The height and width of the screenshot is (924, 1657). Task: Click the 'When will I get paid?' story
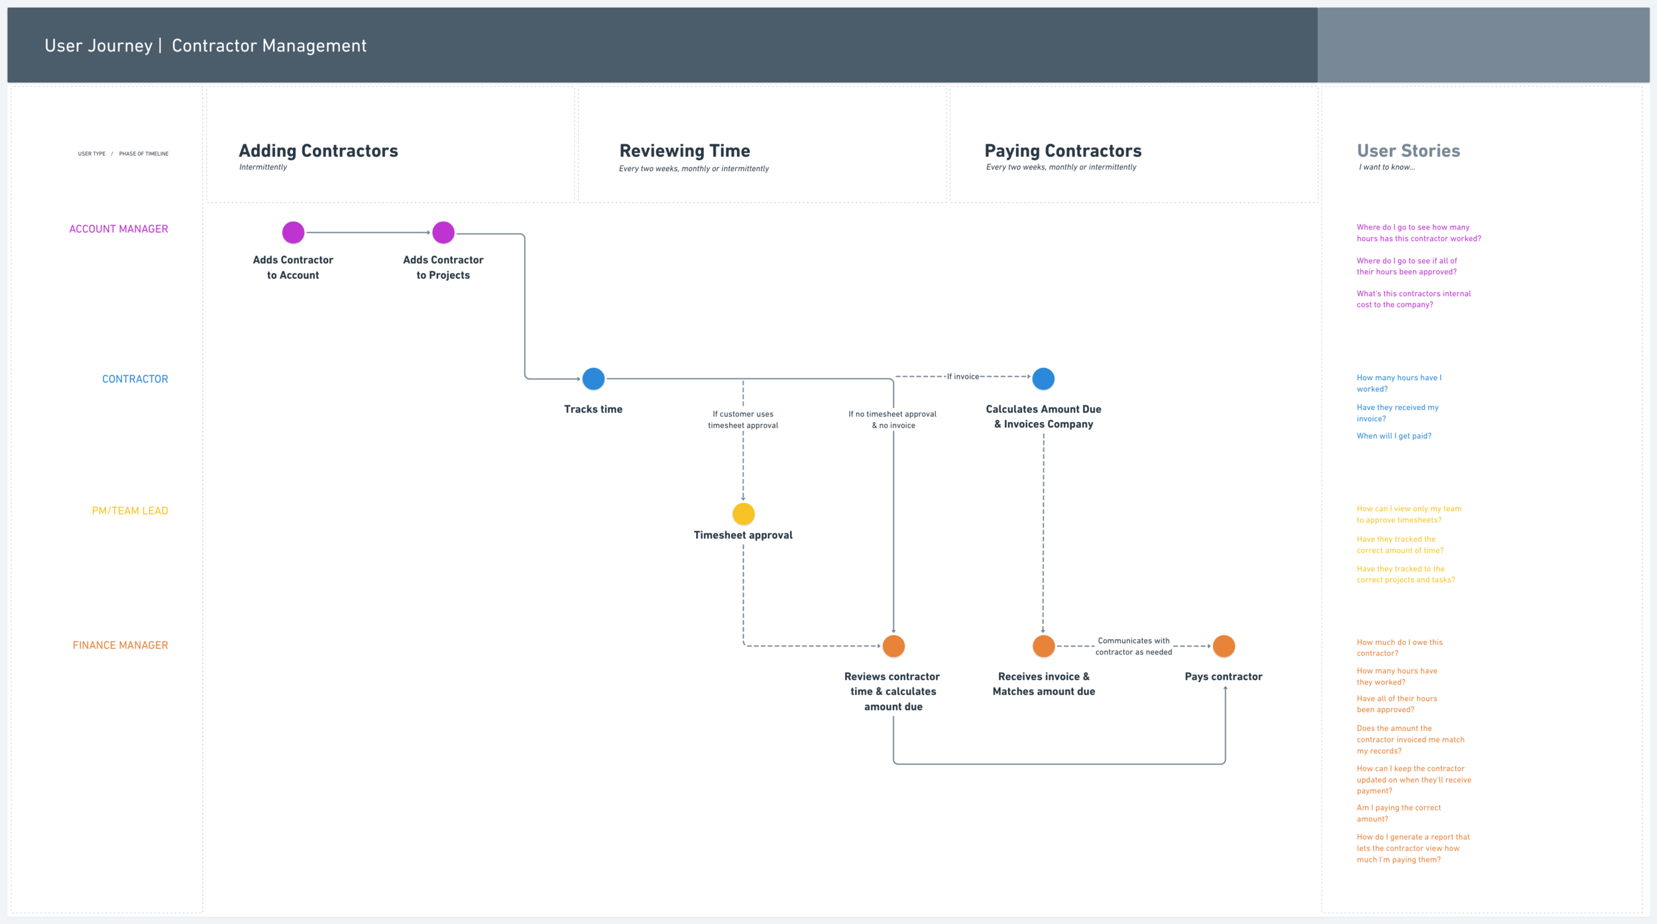click(x=1393, y=436)
